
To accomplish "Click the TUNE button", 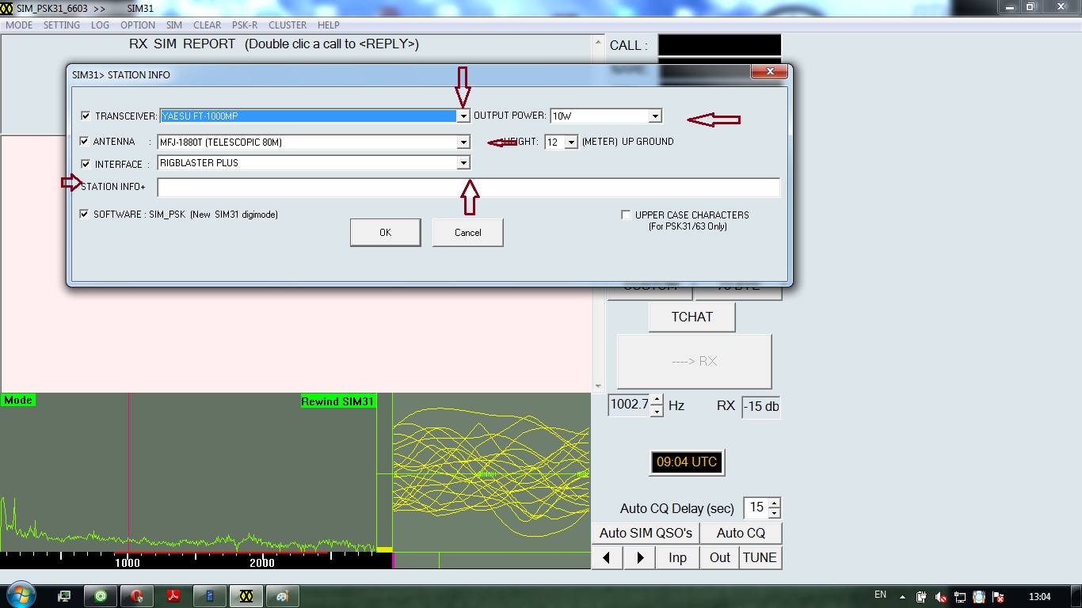I will point(760,557).
